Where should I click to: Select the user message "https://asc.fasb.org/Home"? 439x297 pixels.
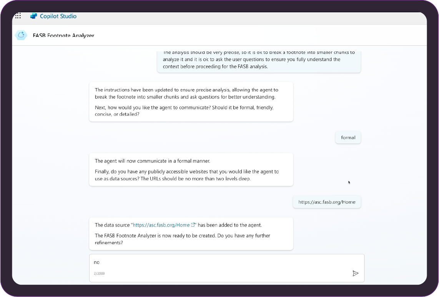pyautogui.click(x=327, y=202)
